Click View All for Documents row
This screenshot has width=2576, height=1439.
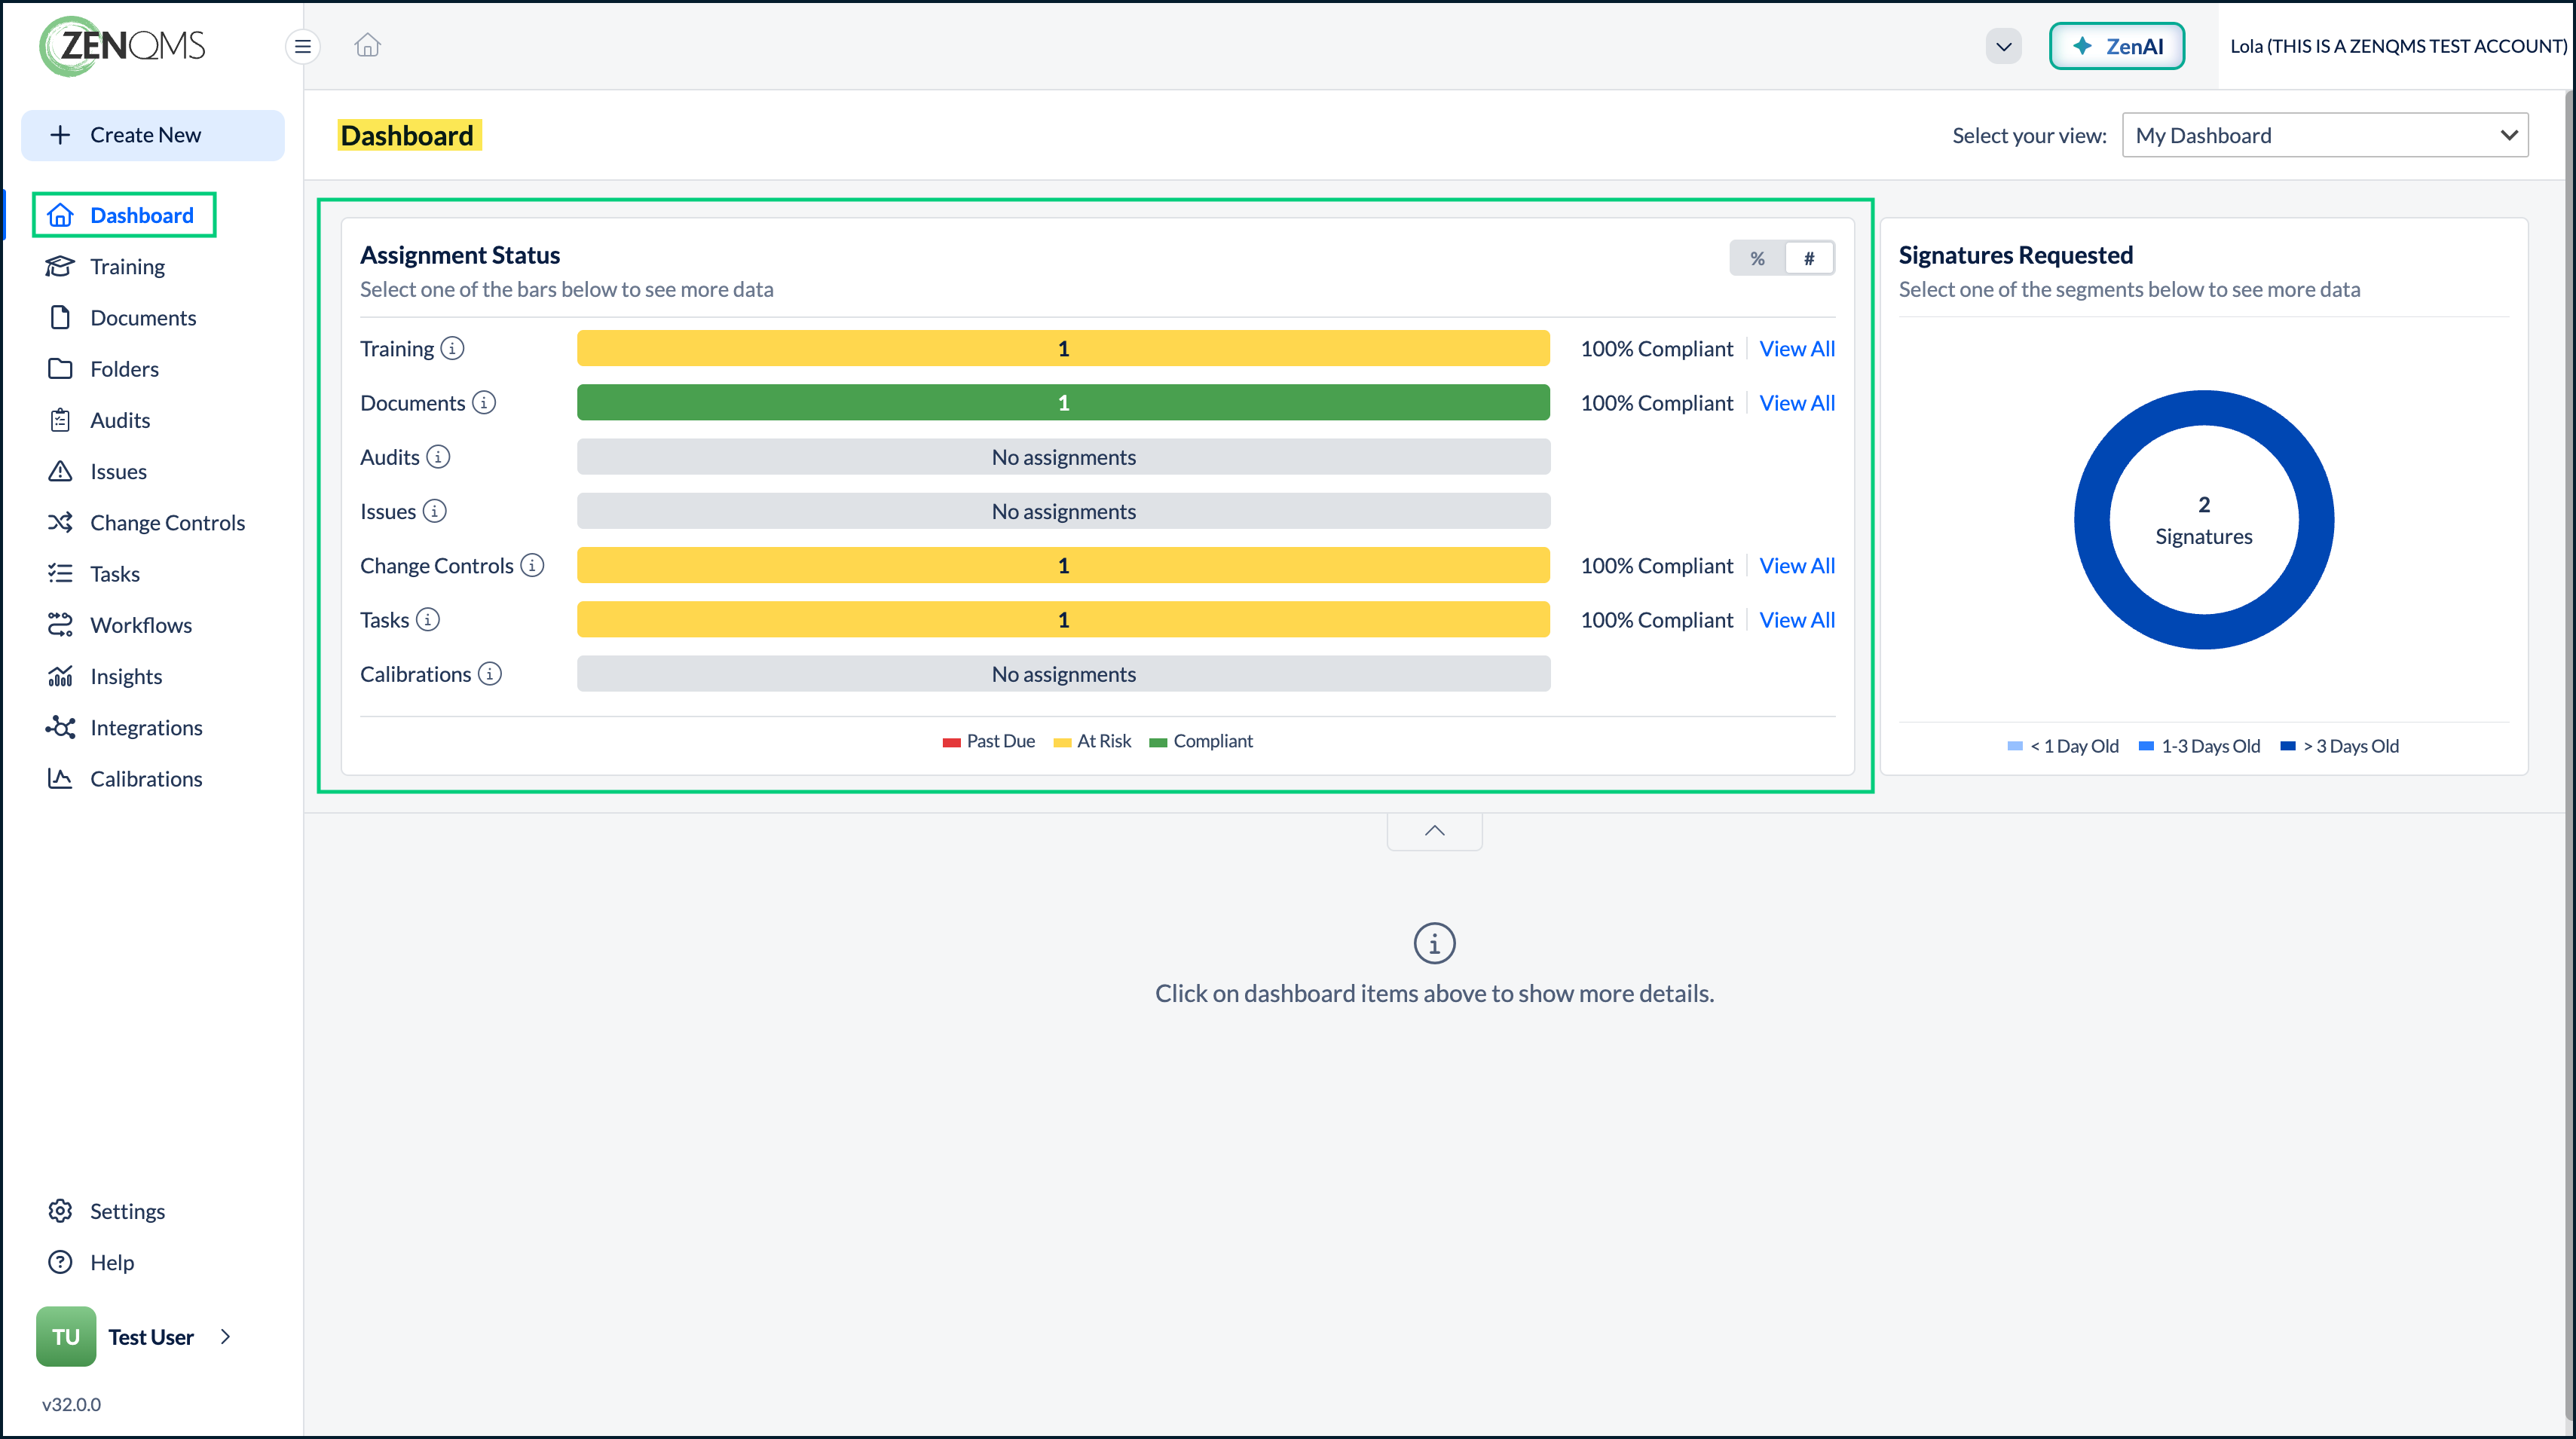(1797, 402)
